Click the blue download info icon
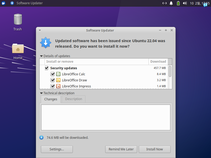The image size is (211, 158). tap(41, 137)
